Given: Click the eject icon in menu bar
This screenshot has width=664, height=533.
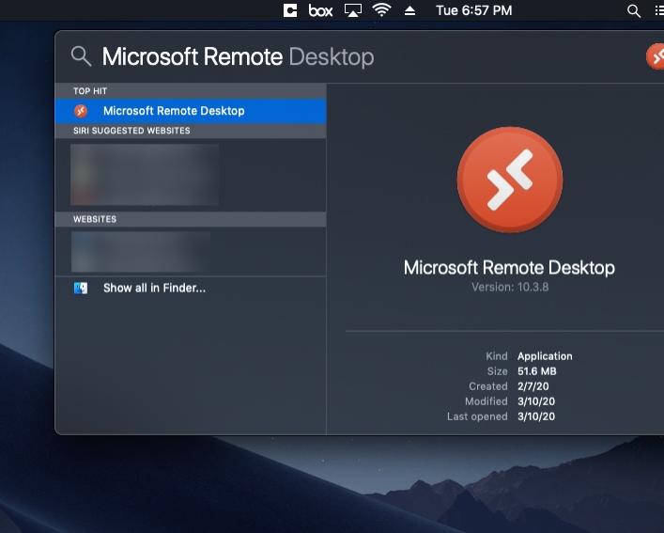Looking at the screenshot, I should coord(409,10).
